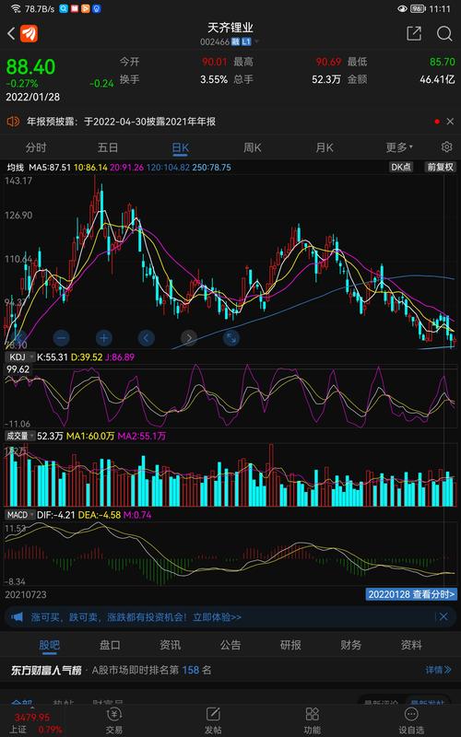Image resolution: width=461 pixels, height=737 pixels.
Task: Tap the chart start date 20210723
Action: (x=26, y=594)
